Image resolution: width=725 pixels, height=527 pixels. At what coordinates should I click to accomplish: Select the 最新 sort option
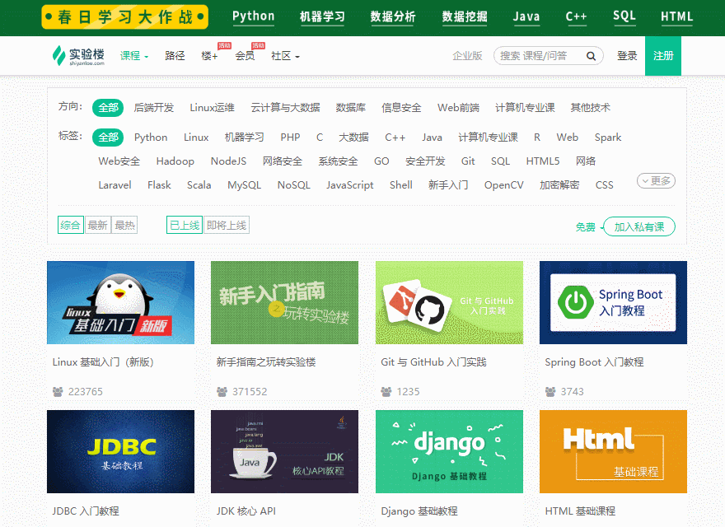pos(97,225)
